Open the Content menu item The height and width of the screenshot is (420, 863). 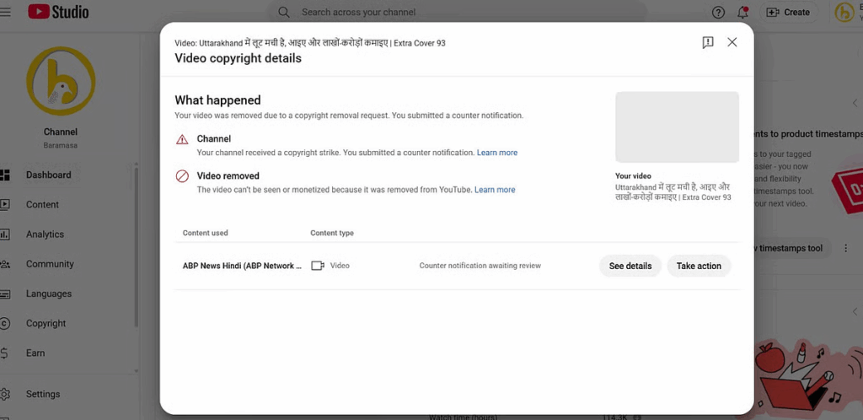[42, 205]
